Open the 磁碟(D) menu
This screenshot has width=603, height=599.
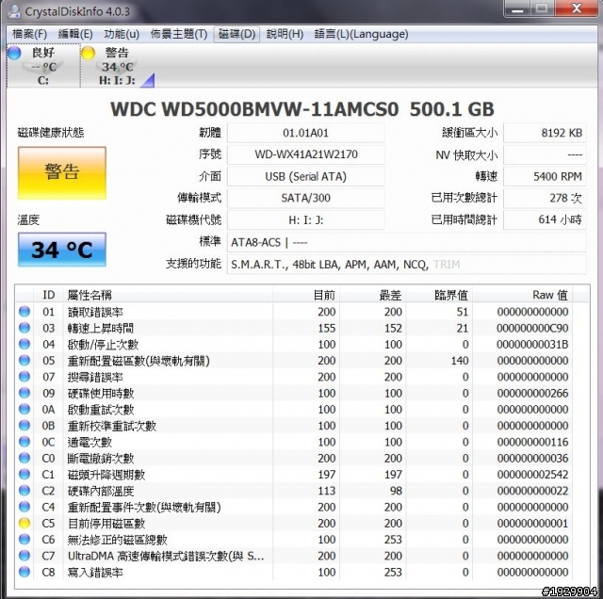236,34
